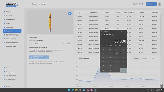This screenshot has height=92, width=164.
Task: Open Номерные знаки category
Action: click(10, 46)
